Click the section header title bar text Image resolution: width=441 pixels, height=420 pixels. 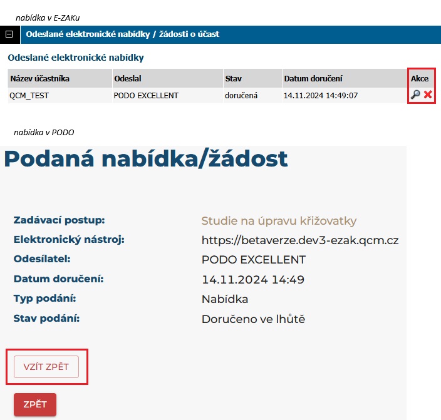(123, 34)
